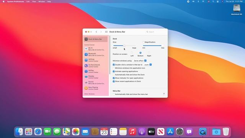Set Dock position to Left
Image resolution: width=245 pixels, height=138 pixels.
[132, 53]
